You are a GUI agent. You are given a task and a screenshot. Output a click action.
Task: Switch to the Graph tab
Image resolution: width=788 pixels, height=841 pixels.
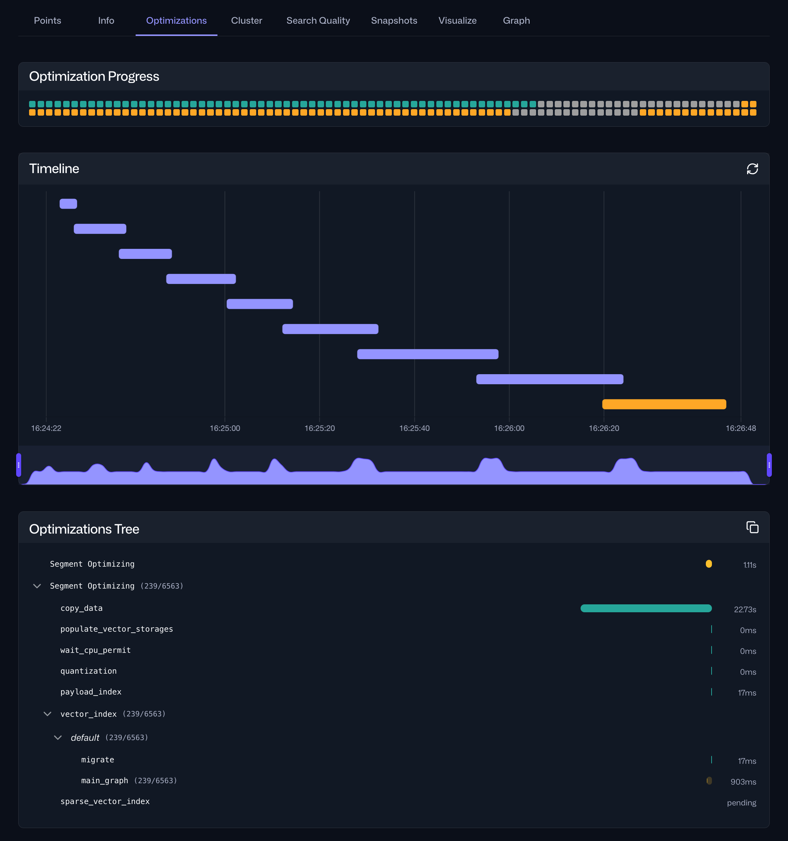[516, 20]
